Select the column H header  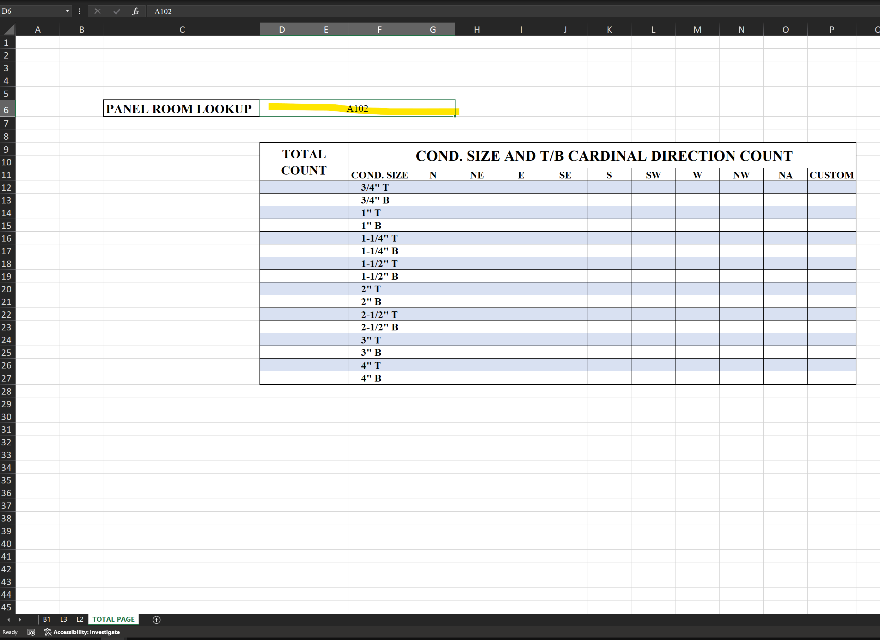pyautogui.click(x=477, y=30)
